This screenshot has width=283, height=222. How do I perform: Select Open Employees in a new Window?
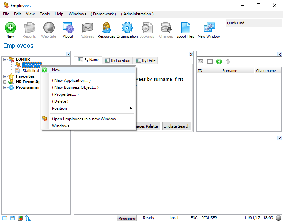coord(84,119)
